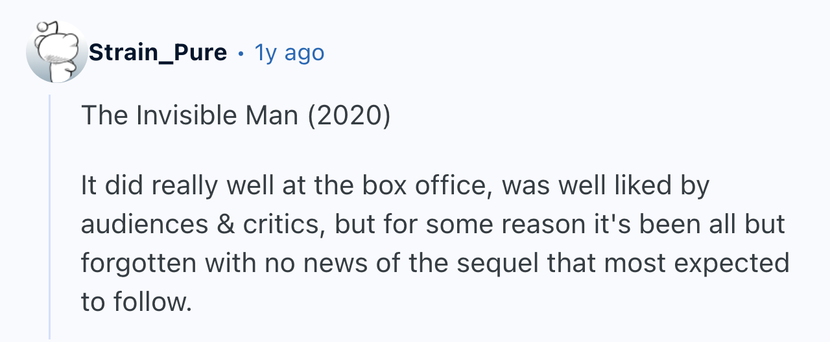The width and height of the screenshot is (830, 342).
Task: Collapse the thread using the vertical line
Action: click(x=50, y=217)
